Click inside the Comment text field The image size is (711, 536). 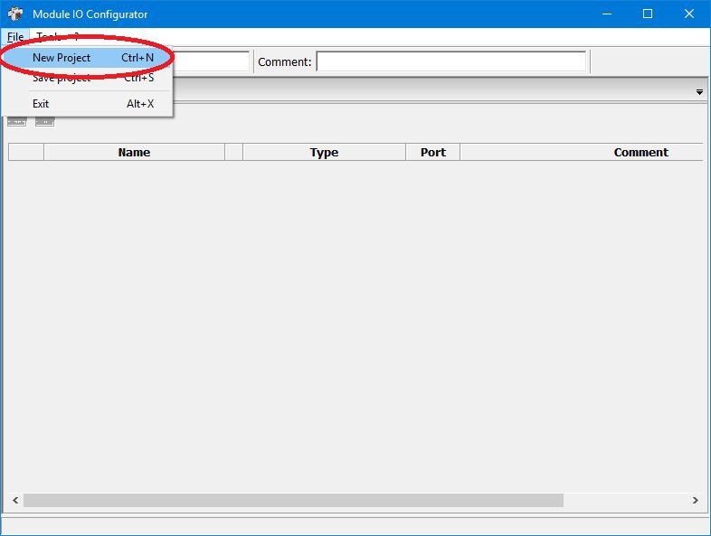[451, 61]
